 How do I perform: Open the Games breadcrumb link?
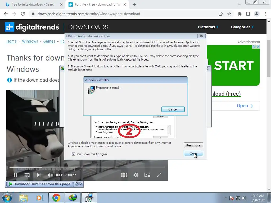pos(49,41)
